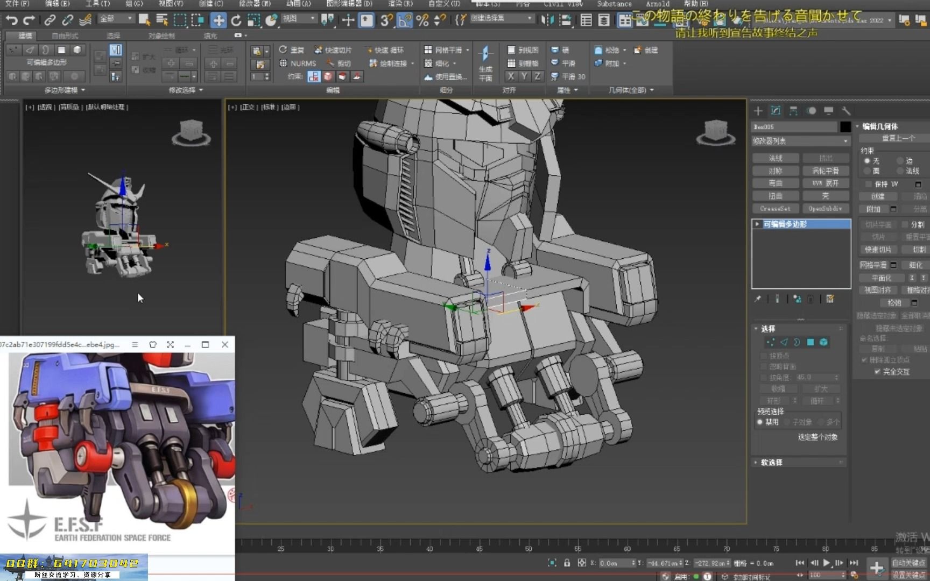Toggle the 保持 UV checkbox
The height and width of the screenshot is (581, 930).
868,184
